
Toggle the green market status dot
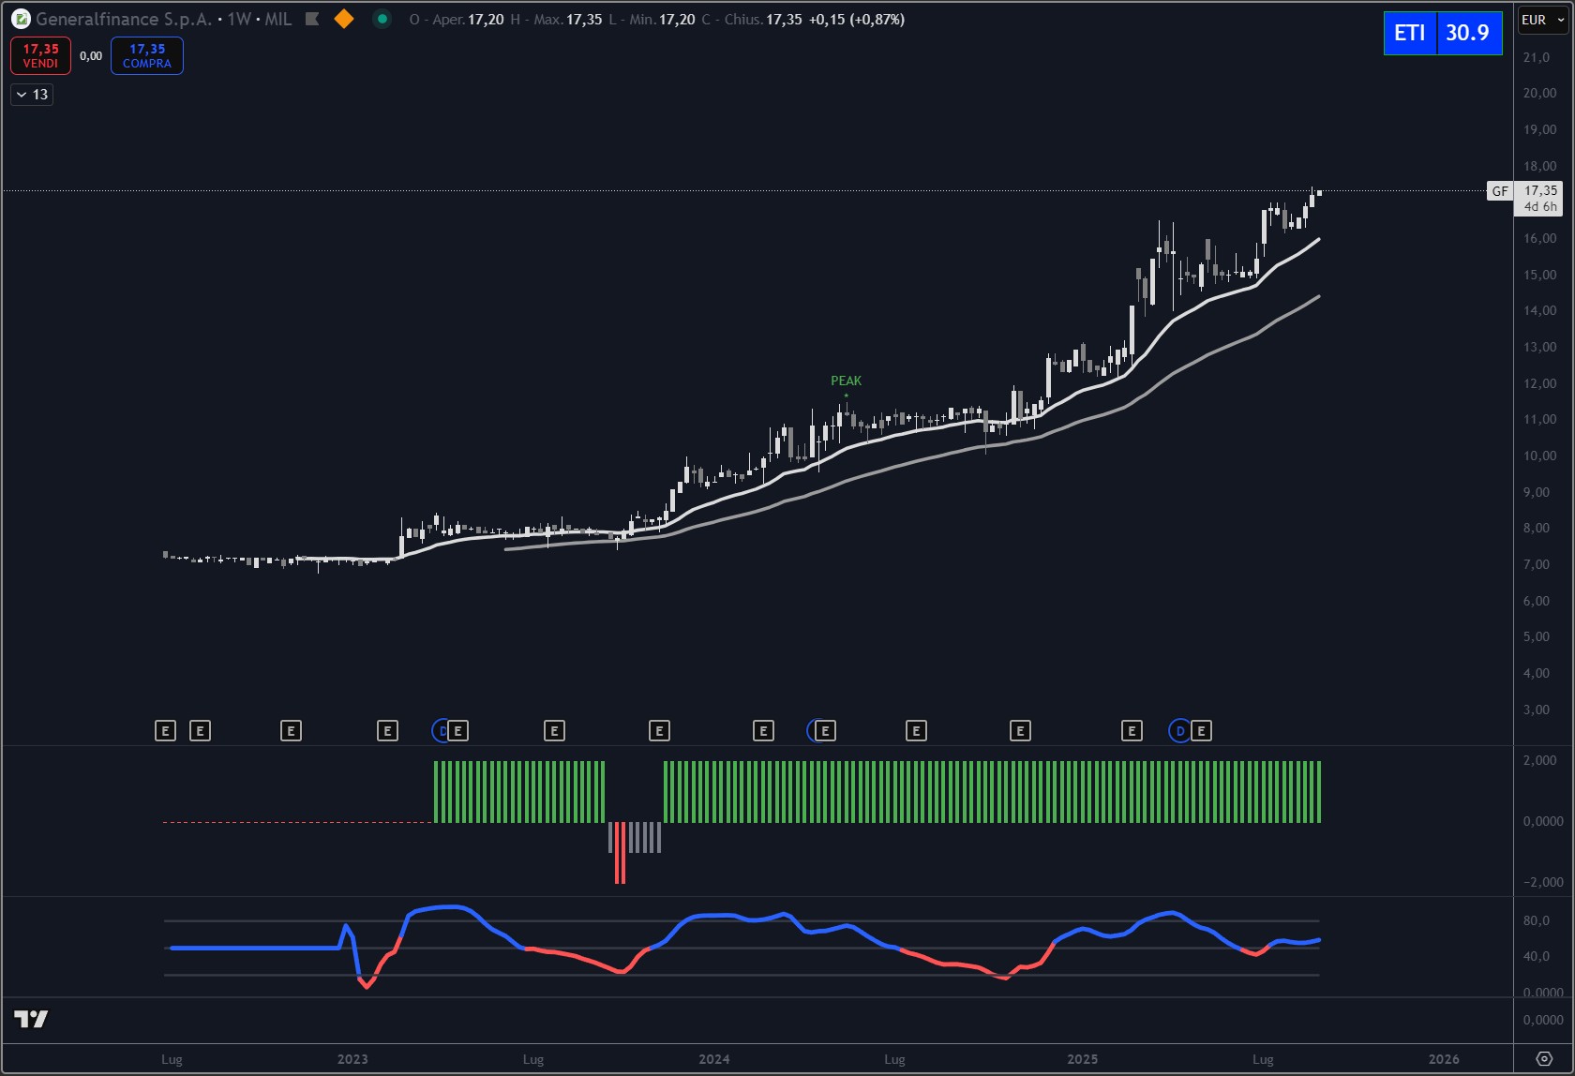coord(382,19)
